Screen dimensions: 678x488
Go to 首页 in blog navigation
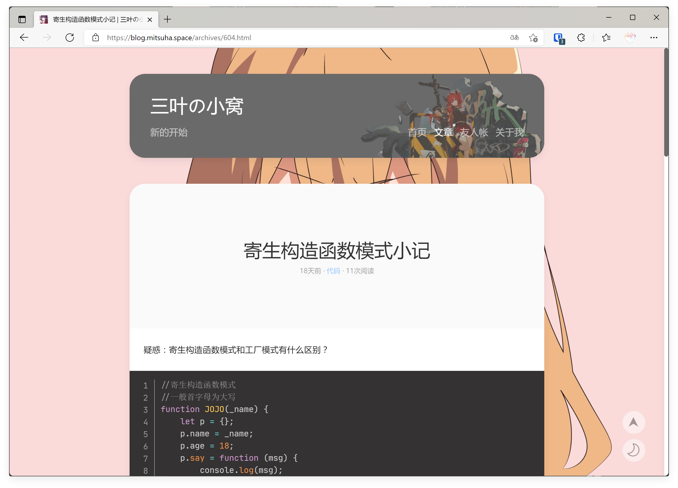click(417, 132)
